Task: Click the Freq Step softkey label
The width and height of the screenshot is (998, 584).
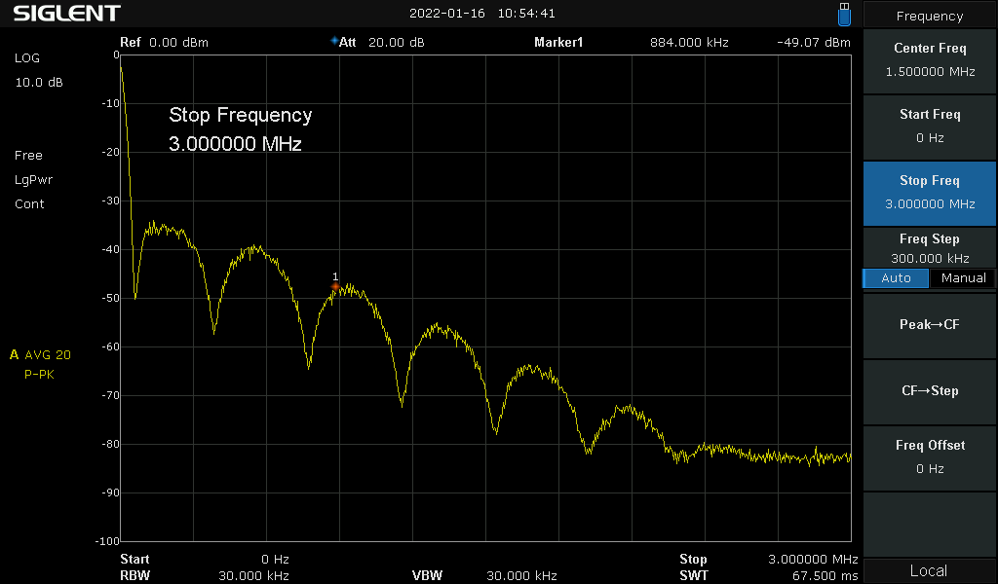Action: (929, 238)
